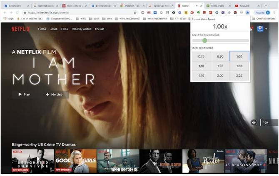
Task: Click the Netflix profile avatar
Action: click(260, 29)
